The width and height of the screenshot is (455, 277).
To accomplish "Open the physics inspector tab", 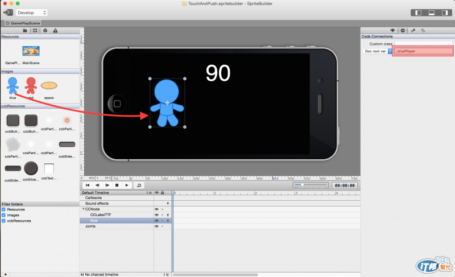I will [413, 31].
